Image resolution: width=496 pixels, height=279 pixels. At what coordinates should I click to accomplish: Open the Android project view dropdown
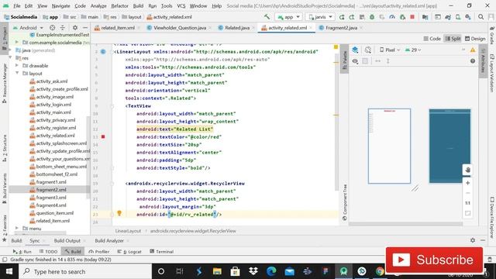[x=28, y=28]
